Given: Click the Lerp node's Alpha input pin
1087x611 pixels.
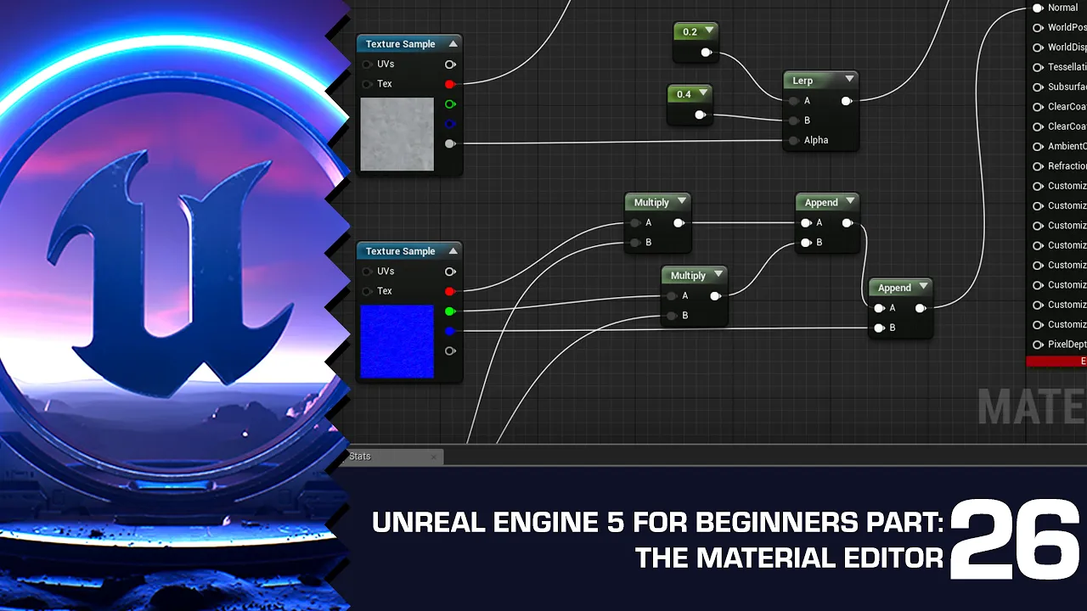Looking at the screenshot, I should click(793, 140).
